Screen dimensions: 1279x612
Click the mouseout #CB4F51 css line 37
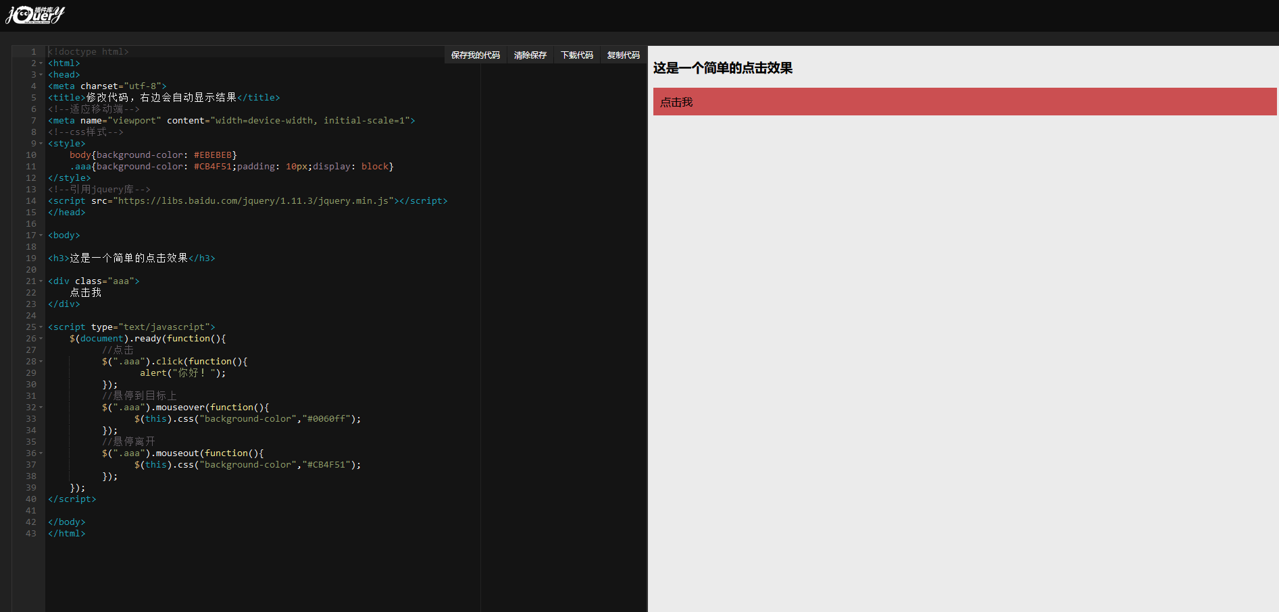tap(248, 465)
